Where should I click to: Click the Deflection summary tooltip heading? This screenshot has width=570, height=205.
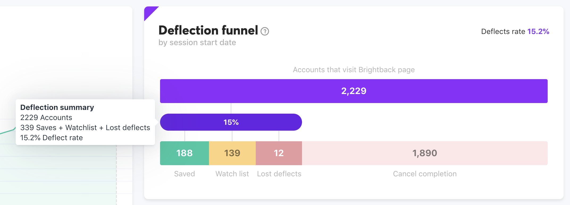pos(57,107)
